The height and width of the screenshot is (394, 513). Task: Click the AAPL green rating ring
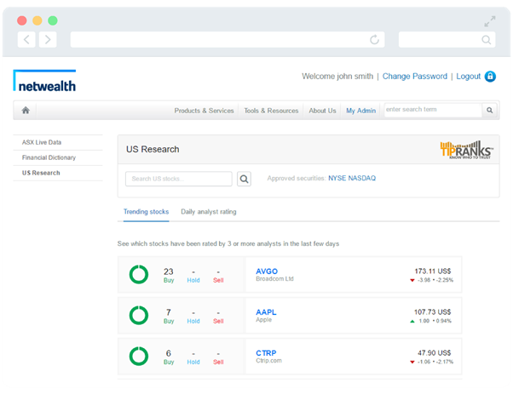[x=139, y=315]
